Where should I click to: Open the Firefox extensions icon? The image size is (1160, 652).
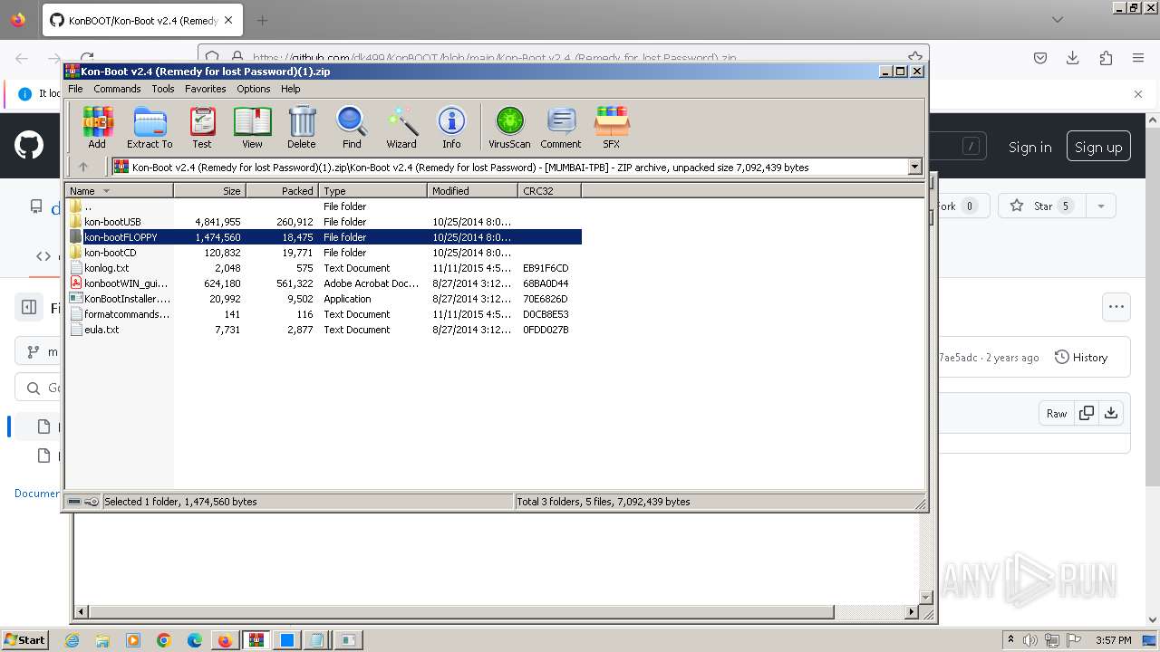coord(1106,58)
